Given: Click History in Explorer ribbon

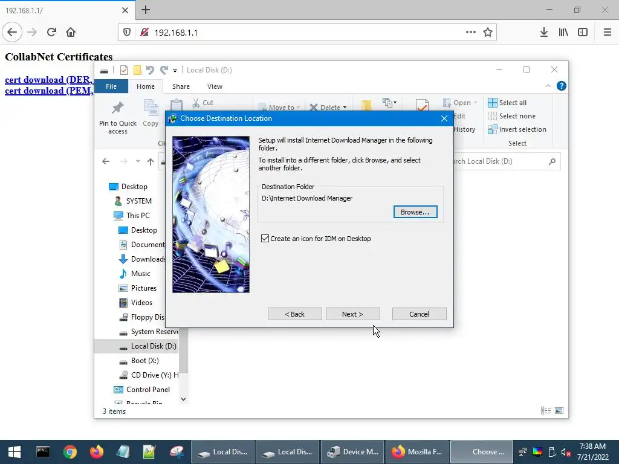Looking at the screenshot, I should (x=464, y=129).
